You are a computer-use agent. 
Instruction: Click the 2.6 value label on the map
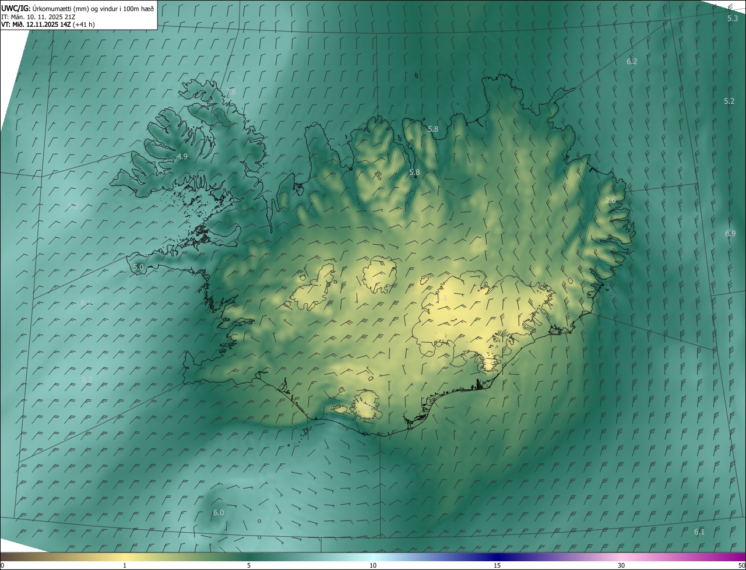610,200
